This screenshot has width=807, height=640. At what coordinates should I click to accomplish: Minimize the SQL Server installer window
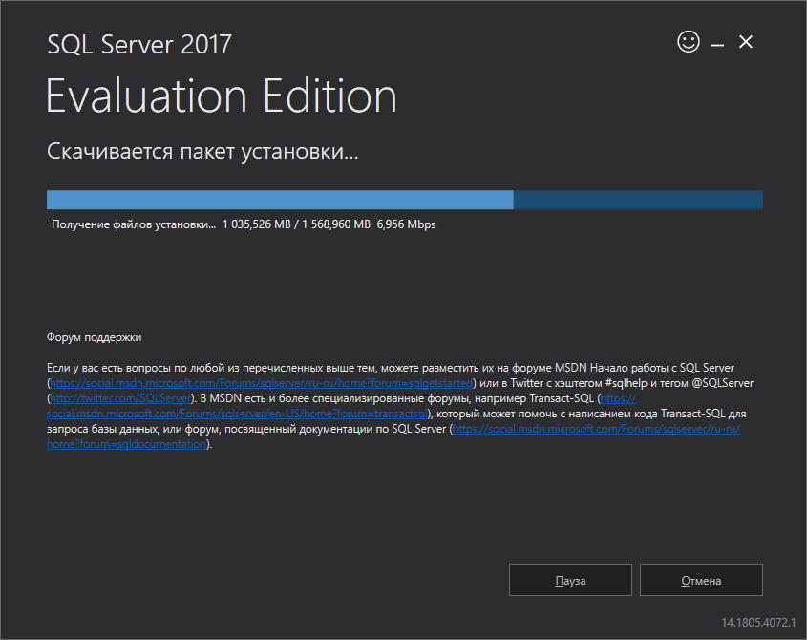coord(717,43)
